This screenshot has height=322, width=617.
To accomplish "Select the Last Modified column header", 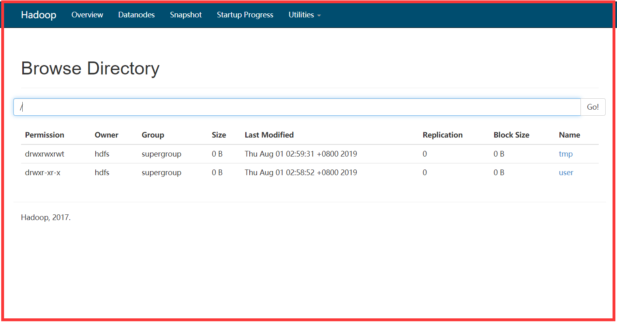I will (x=269, y=135).
